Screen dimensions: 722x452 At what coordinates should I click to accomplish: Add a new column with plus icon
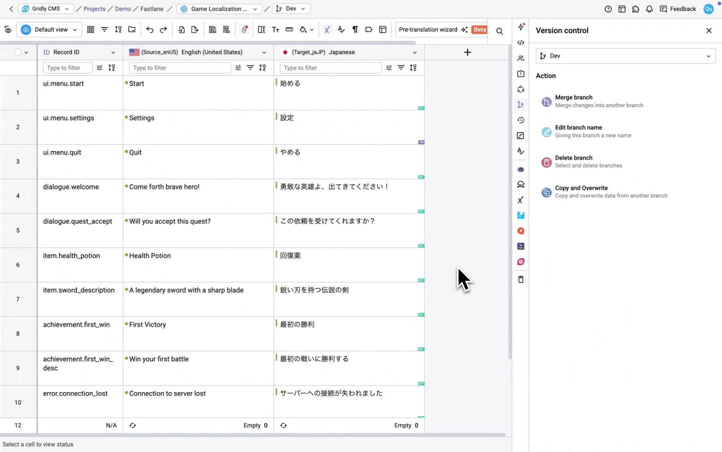[x=467, y=52]
